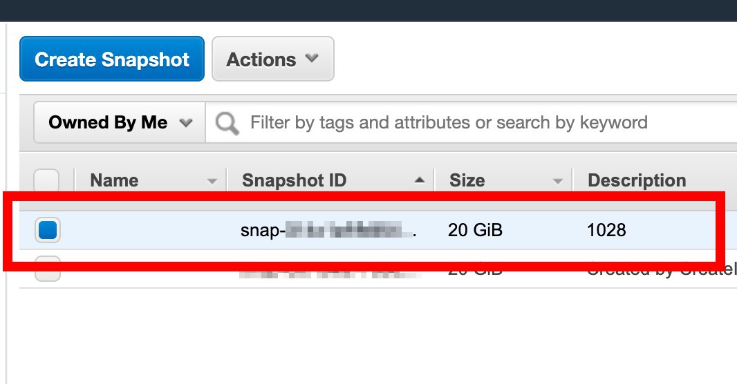Sort by the Snapshot ID column header
The width and height of the screenshot is (737, 384).
pyautogui.click(x=295, y=180)
